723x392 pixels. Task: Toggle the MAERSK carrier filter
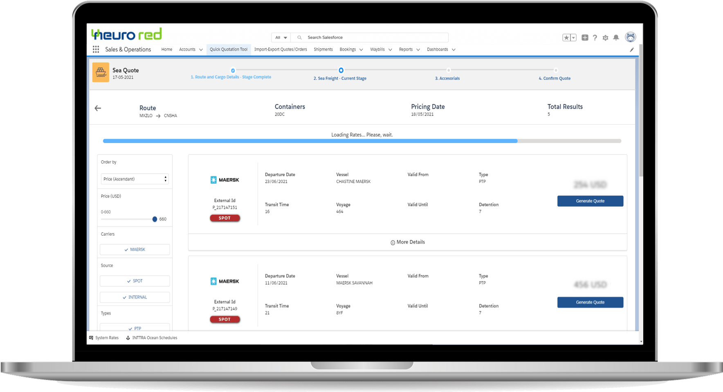point(135,249)
